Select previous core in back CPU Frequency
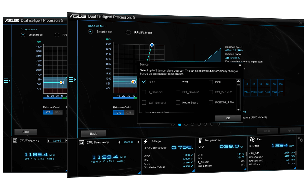 48,141
